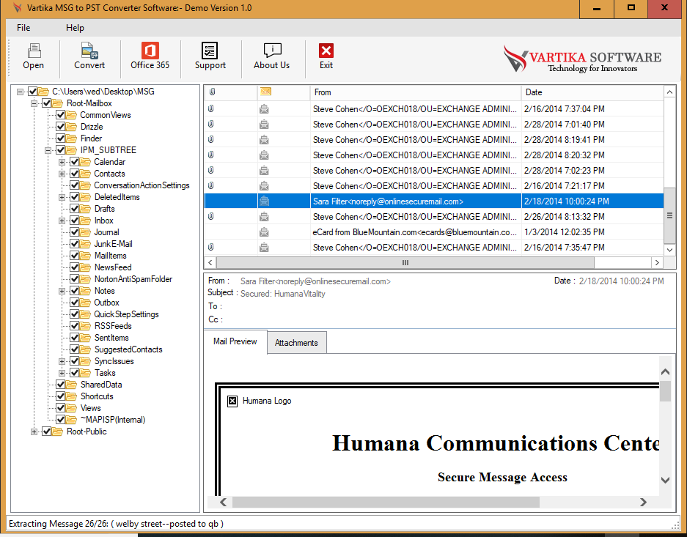The height and width of the screenshot is (537, 687).
Task: Click the Contacts folder icon
Action: 86,174
